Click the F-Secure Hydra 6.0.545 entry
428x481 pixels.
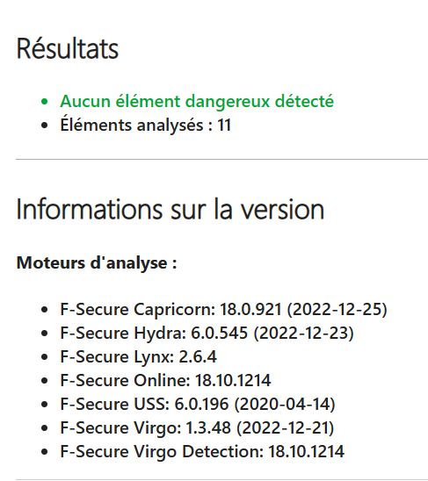pos(207,334)
